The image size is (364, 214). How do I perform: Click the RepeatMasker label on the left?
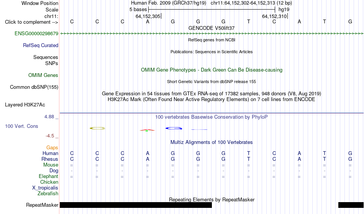coord(42,205)
